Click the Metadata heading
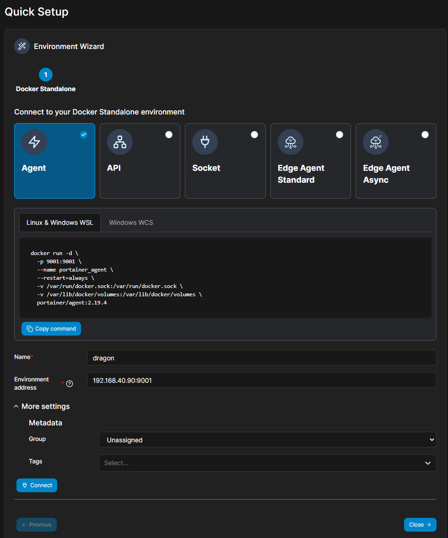Image resolution: width=448 pixels, height=538 pixels. 46,423
